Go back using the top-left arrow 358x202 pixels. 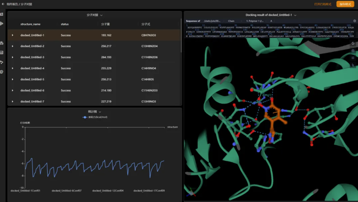[3, 4]
